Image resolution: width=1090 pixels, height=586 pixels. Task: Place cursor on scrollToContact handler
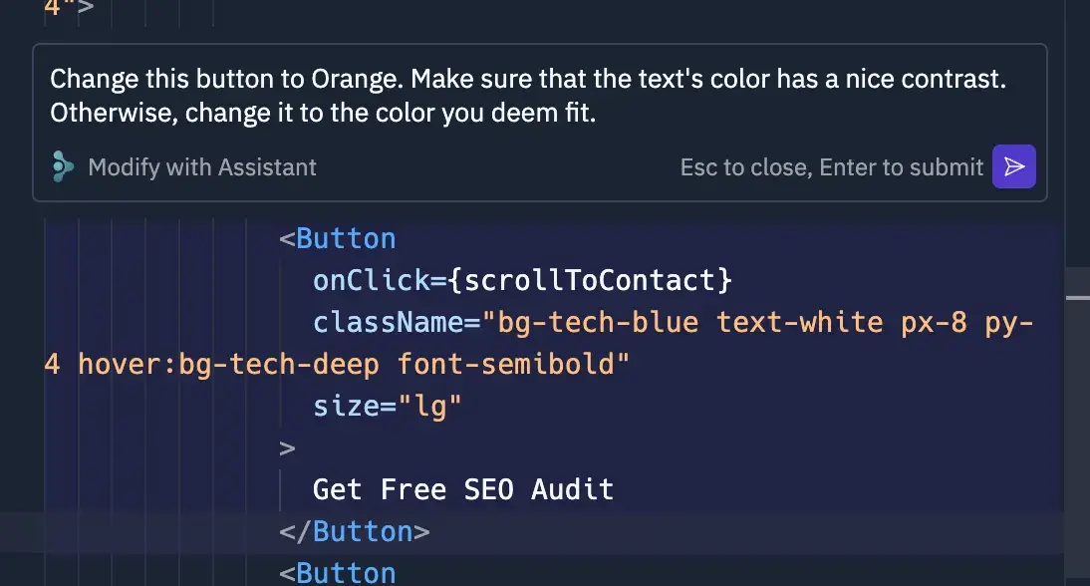point(591,281)
